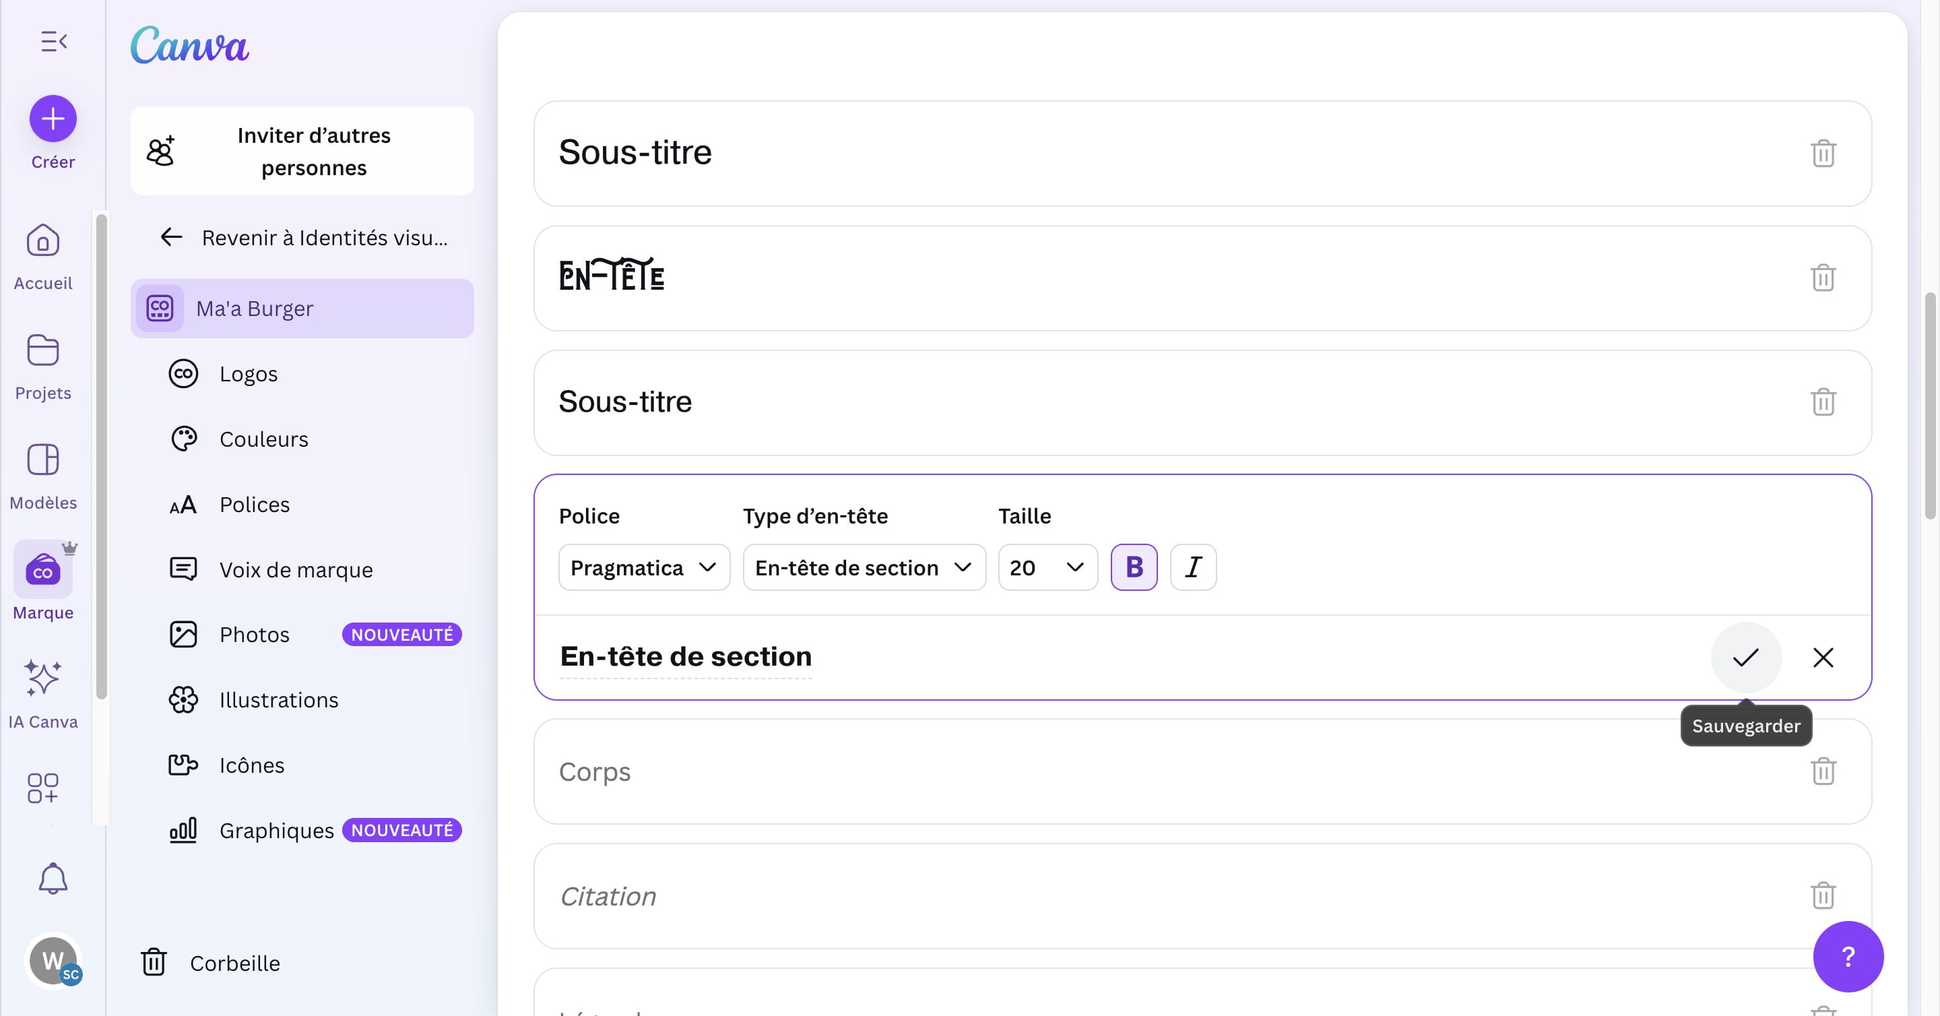1940x1016 pixels.
Task: Enable italic for the section header
Action: 1192,567
